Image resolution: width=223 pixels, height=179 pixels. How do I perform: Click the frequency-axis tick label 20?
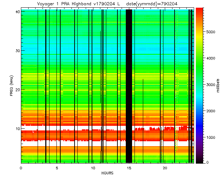pos(17,89)
